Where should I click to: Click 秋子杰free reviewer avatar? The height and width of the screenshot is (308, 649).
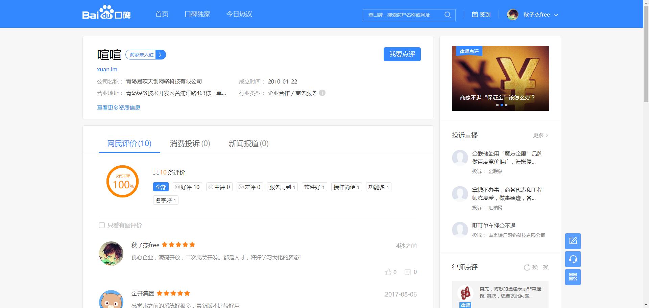pos(111,254)
